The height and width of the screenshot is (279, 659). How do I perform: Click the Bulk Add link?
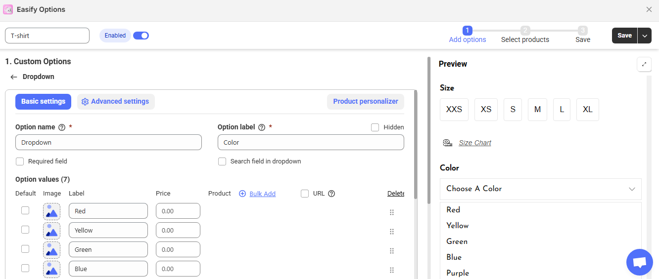[x=262, y=194]
